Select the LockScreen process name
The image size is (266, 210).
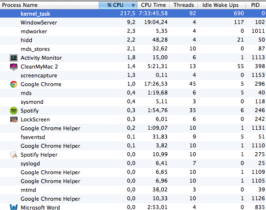35,119
